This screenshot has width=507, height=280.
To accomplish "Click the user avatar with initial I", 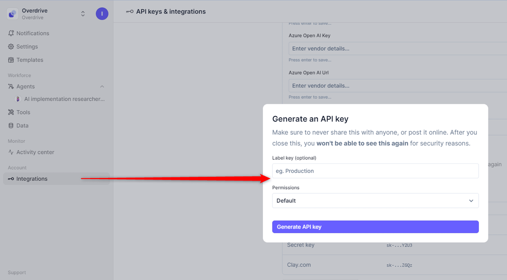I will 102,14.
